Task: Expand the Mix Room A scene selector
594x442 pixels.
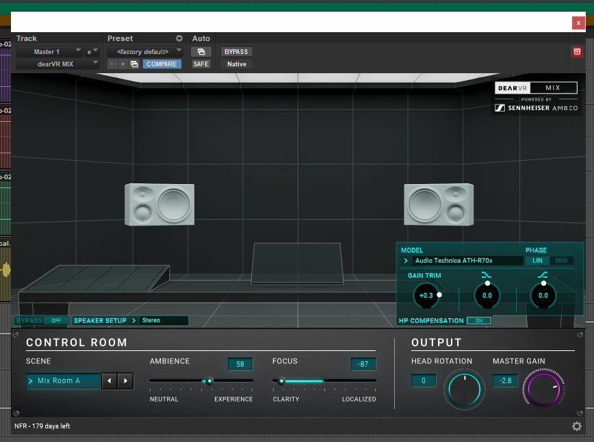Action: [63, 381]
